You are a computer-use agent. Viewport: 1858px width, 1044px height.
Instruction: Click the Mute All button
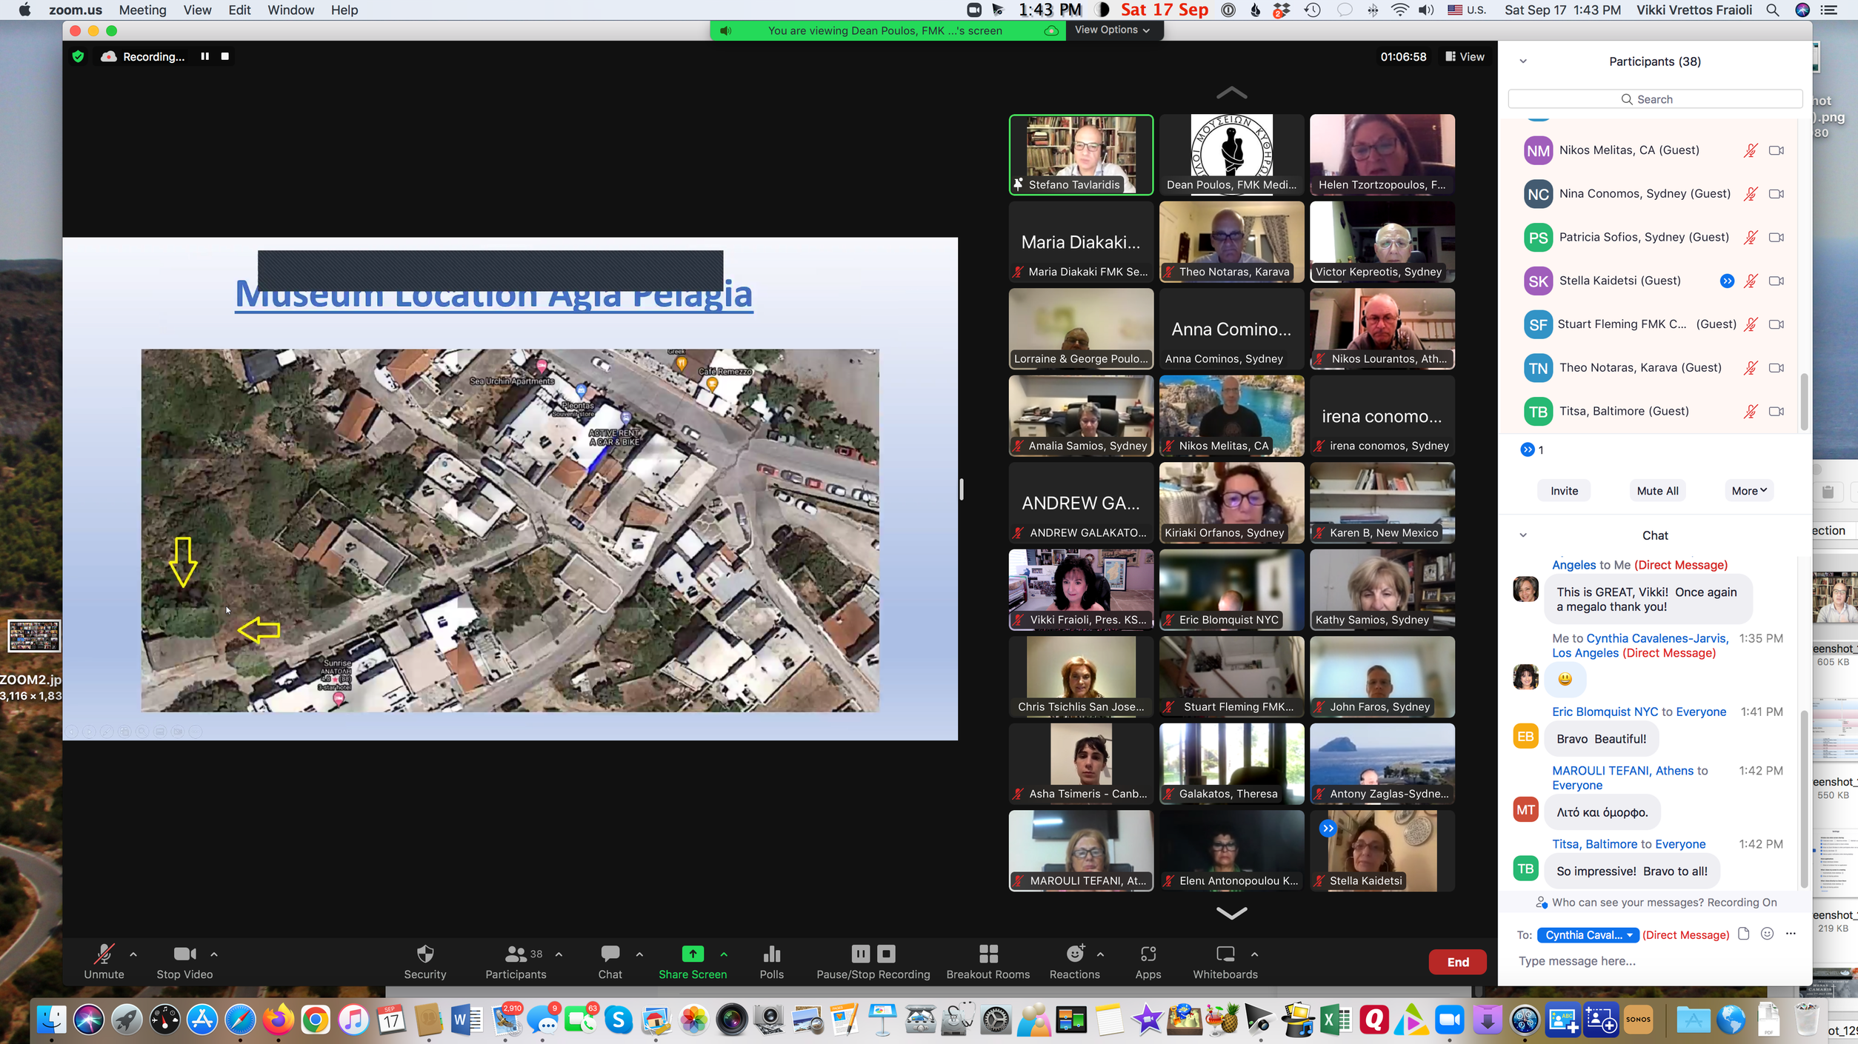click(1657, 490)
